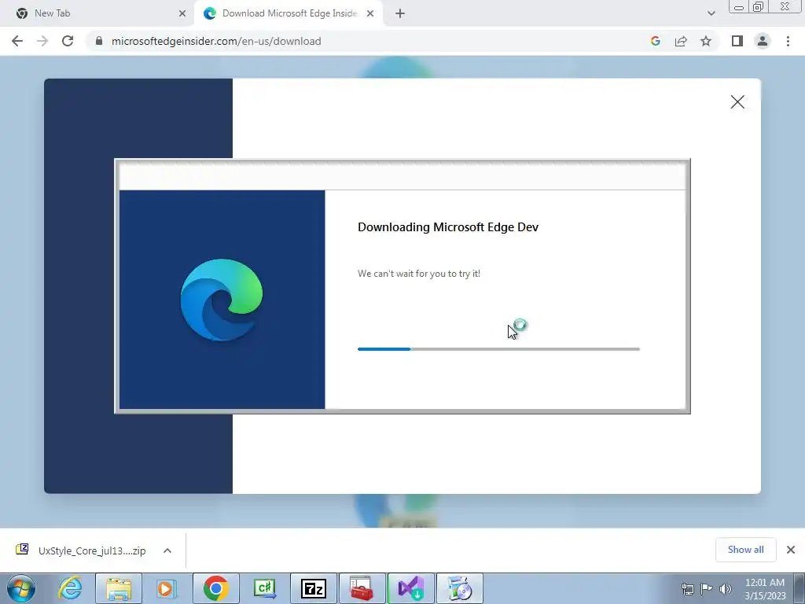
Task: Open 7-Zip from the taskbar
Action: [x=314, y=588]
